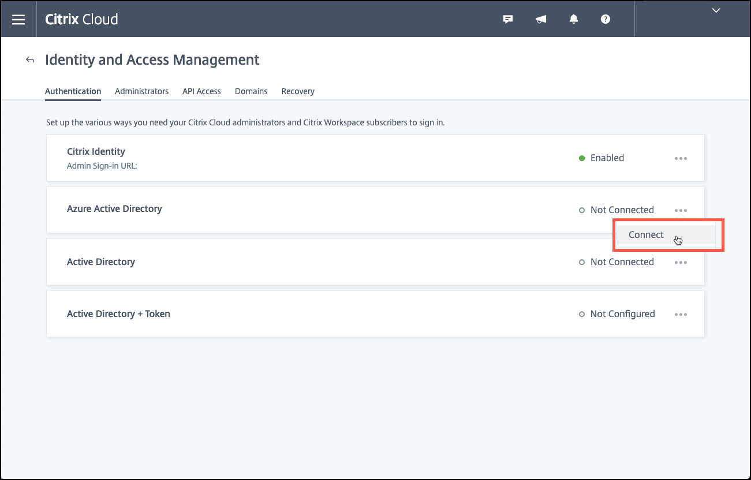751x480 pixels.
Task: Switch to the Administrators tab
Action: tap(141, 91)
